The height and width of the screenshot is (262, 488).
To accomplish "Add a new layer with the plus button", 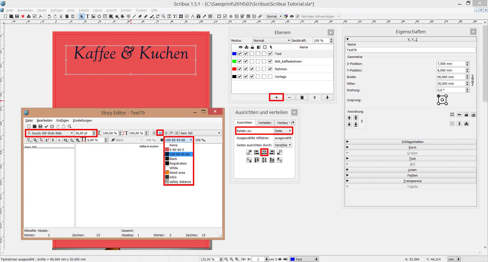I will (x=276, y=97).
